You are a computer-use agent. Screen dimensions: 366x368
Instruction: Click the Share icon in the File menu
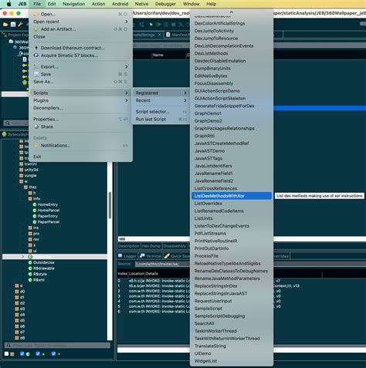pos(36,127)
